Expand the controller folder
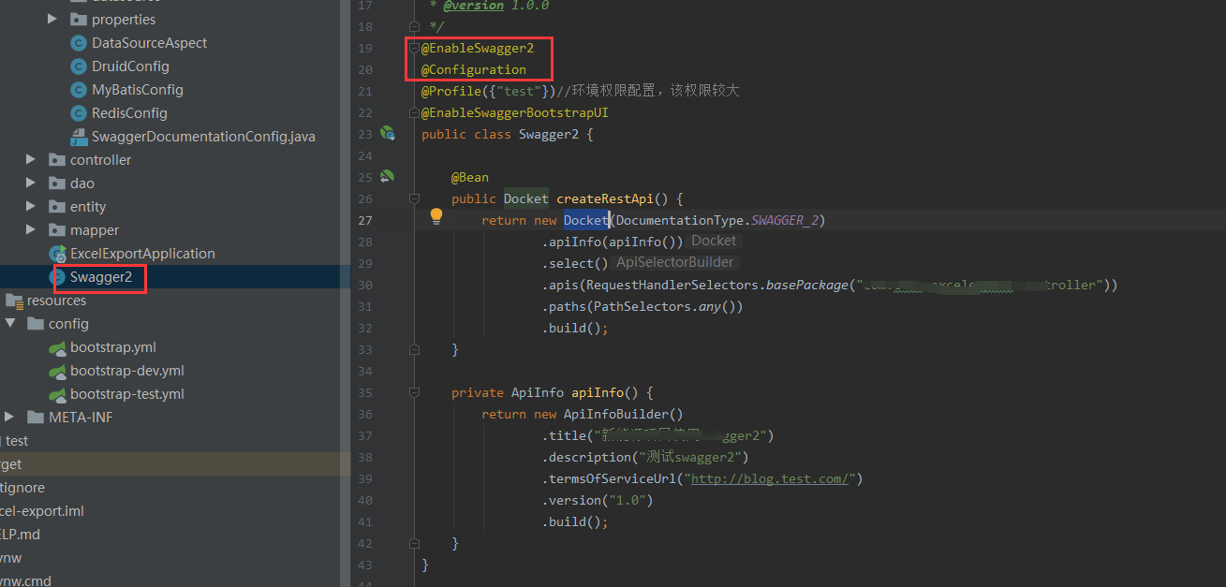Image resolution: width=1226 pixels, height=587 pixels. pos(30,159)
